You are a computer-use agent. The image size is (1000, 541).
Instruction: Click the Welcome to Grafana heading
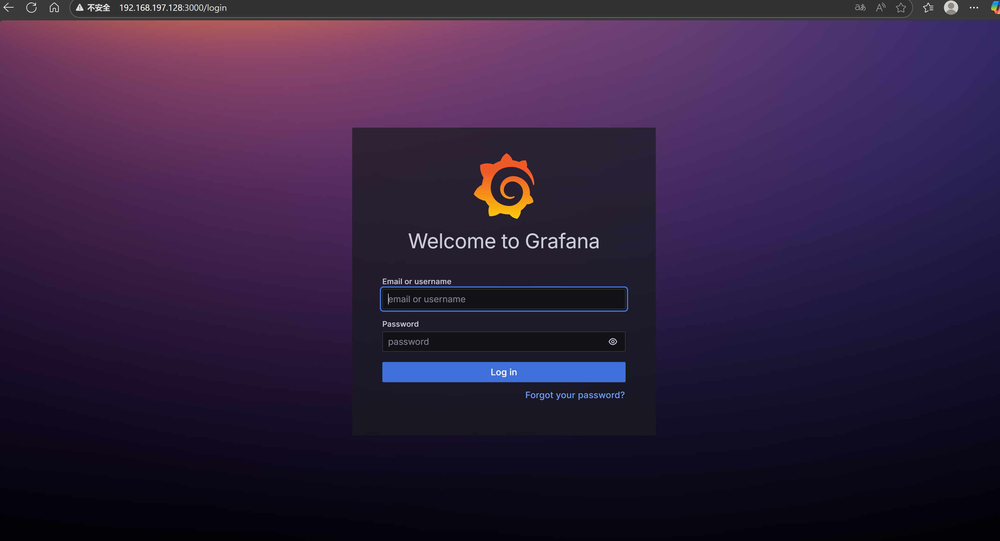coord(504,241)
